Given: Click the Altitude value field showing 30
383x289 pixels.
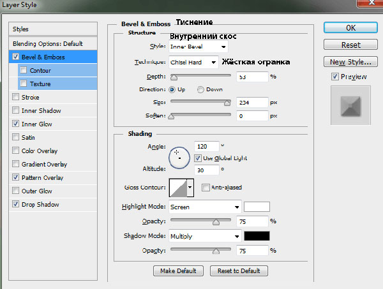Looking at the screenshot, I should pos(207,170).
